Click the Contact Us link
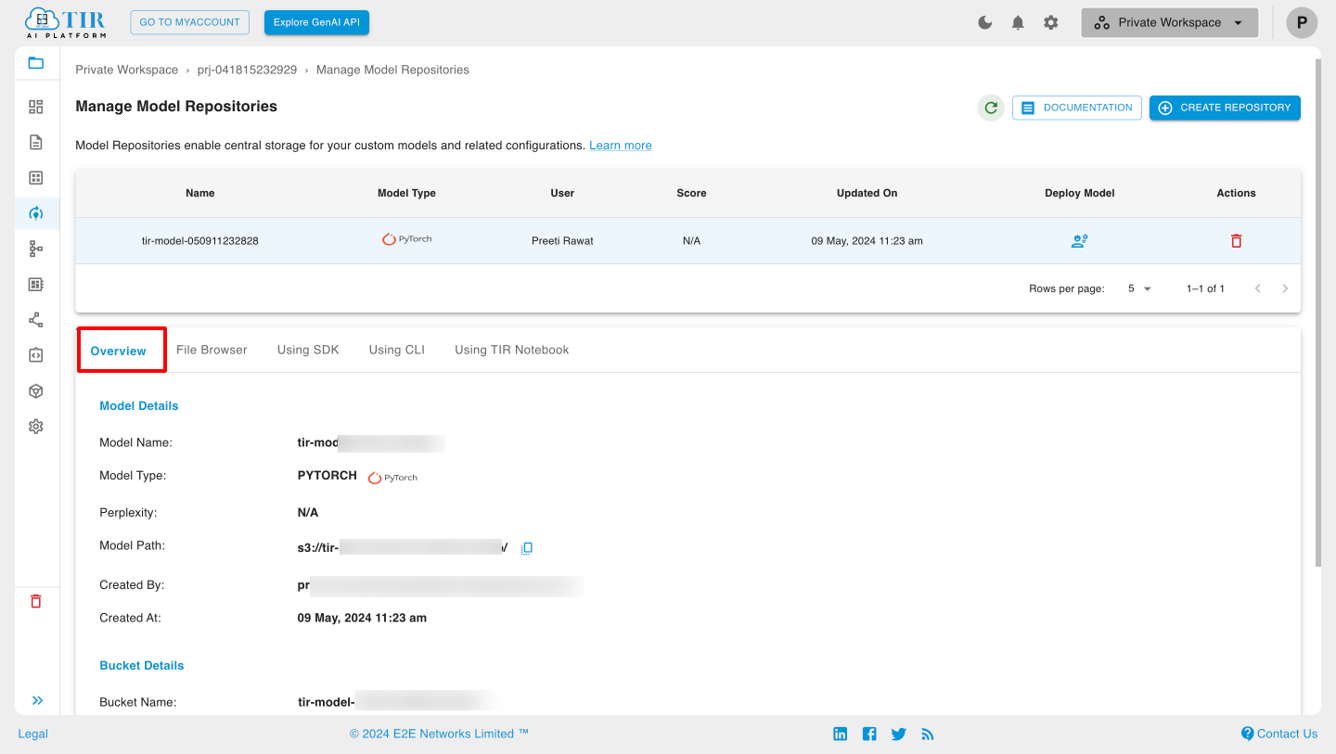 pos(1279,734)
